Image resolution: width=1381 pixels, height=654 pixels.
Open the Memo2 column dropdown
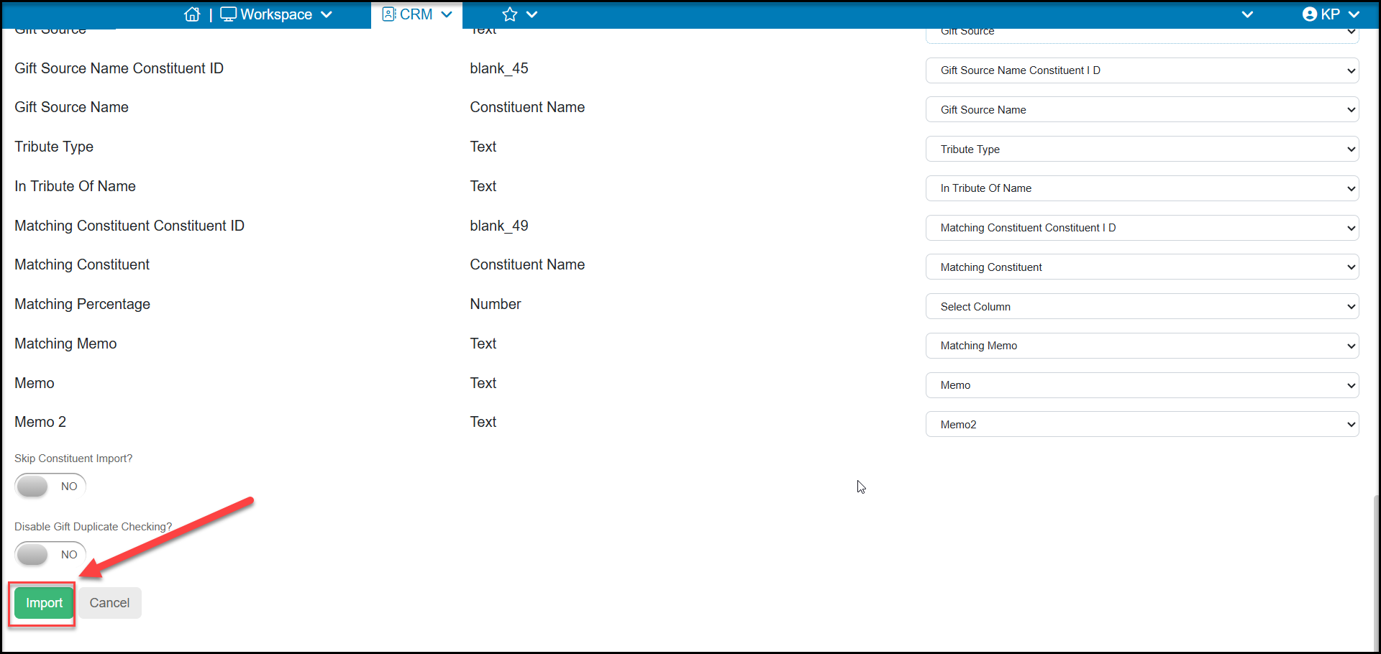tap(1142, 424)
